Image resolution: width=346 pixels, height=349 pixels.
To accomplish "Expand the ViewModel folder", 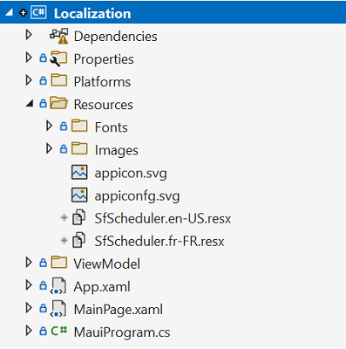I will [x=29, y=263].
